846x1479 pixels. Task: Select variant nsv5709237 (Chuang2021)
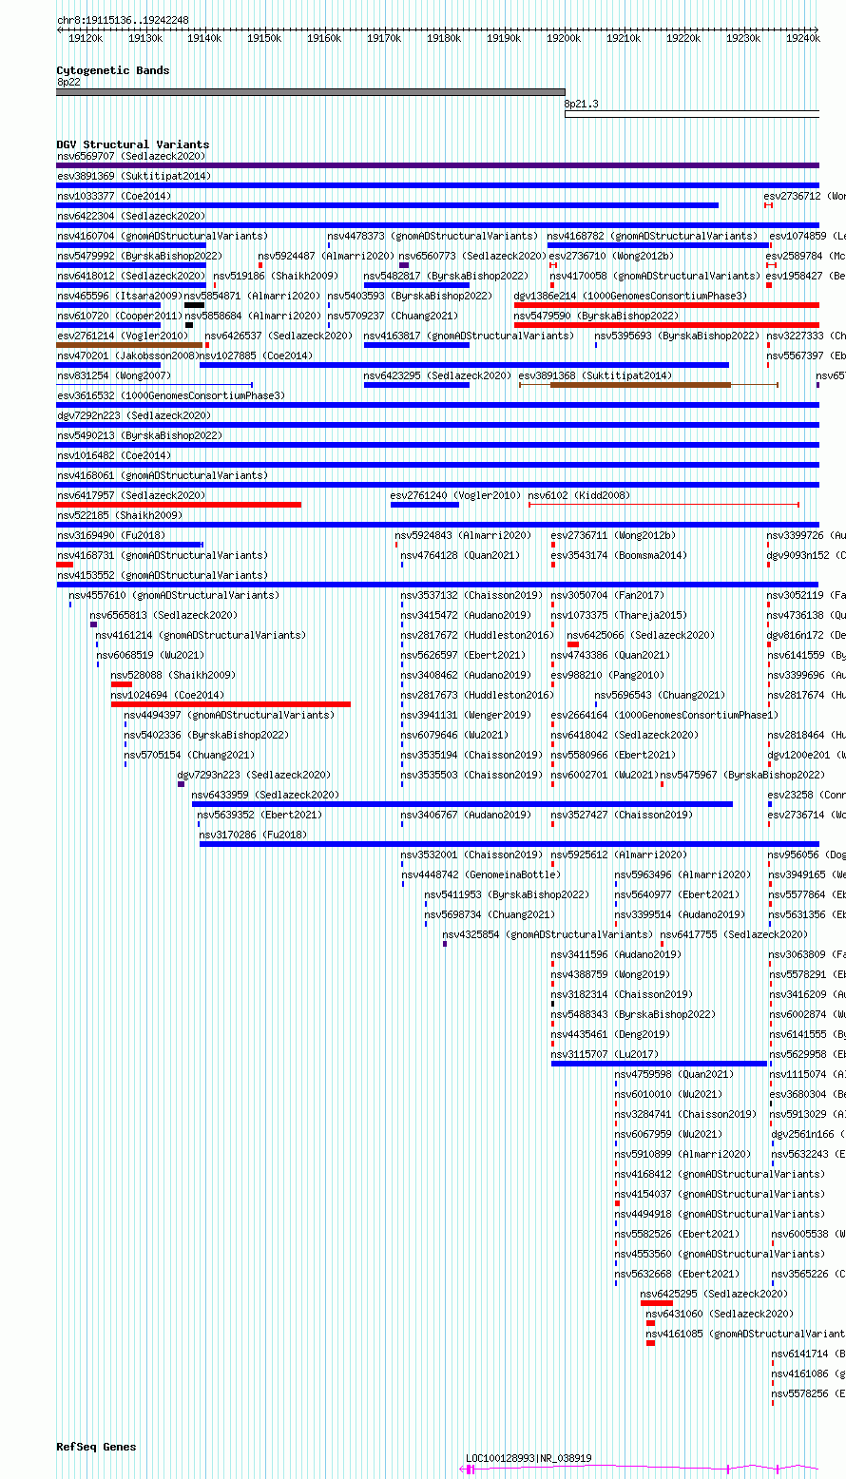click(x=393, y=316)
